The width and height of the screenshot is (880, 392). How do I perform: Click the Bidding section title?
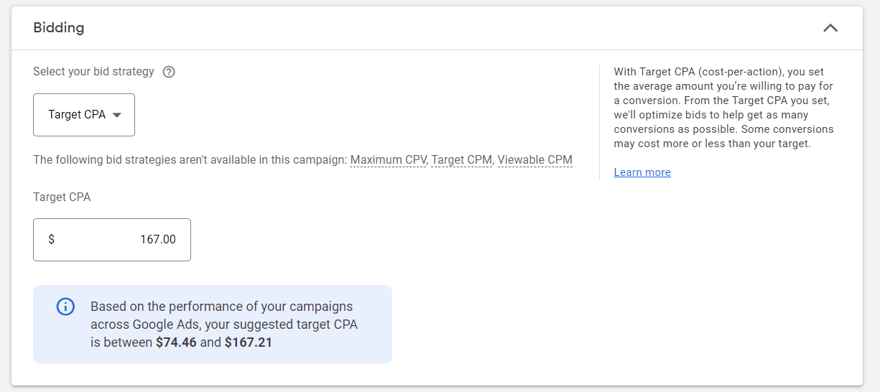point(59,28)
